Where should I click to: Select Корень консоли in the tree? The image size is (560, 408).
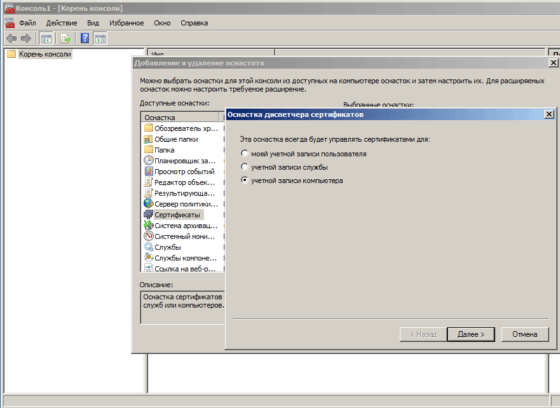pos(44,54)
